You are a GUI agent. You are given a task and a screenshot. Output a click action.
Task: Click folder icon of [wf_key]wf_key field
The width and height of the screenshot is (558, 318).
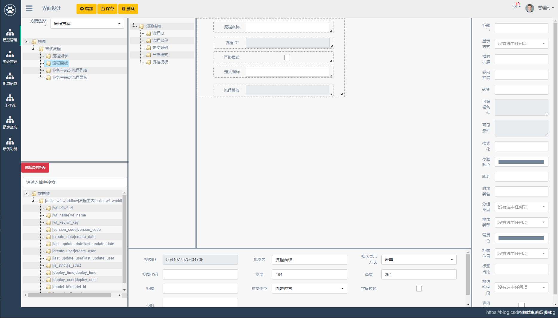point(48,222)
